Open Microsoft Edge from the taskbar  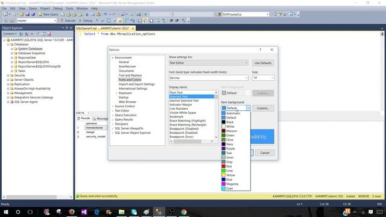click(x=96, y=212)
